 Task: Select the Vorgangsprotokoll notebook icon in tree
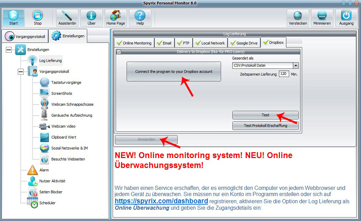pos(33,71)
